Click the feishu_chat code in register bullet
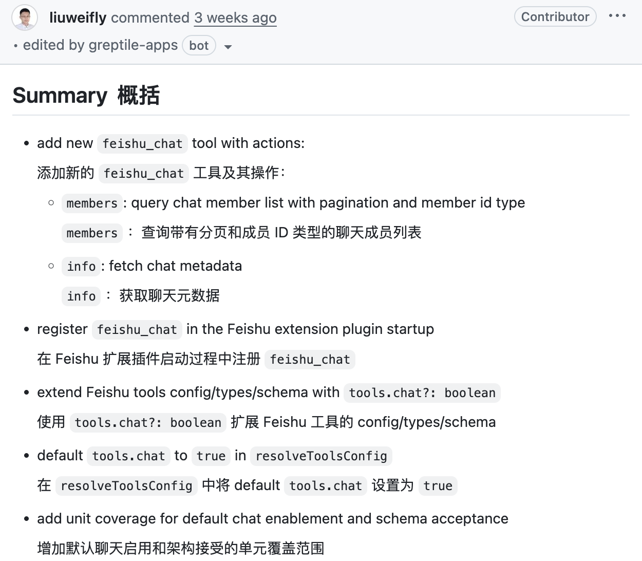Viewport: 642px width, 561px height. (x=137, y=330)
